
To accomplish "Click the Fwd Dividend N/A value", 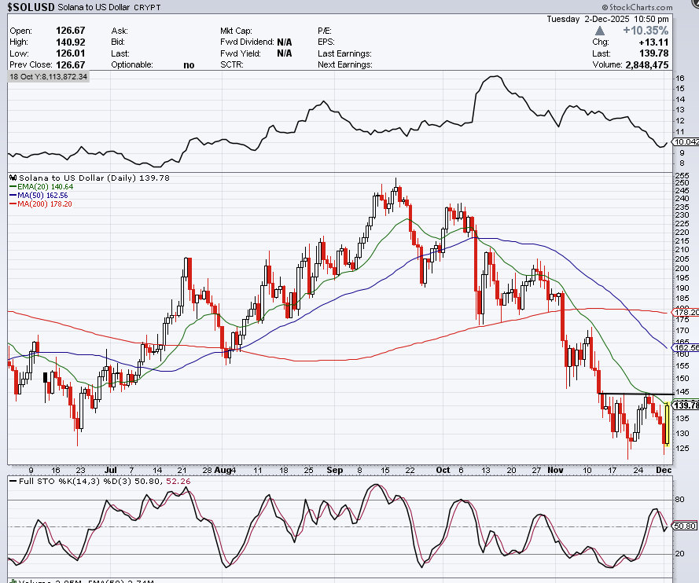I will (285, 42).
